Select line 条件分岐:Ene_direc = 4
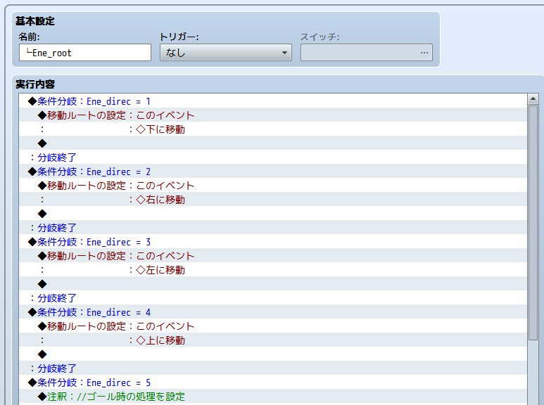 coord(273,312)
